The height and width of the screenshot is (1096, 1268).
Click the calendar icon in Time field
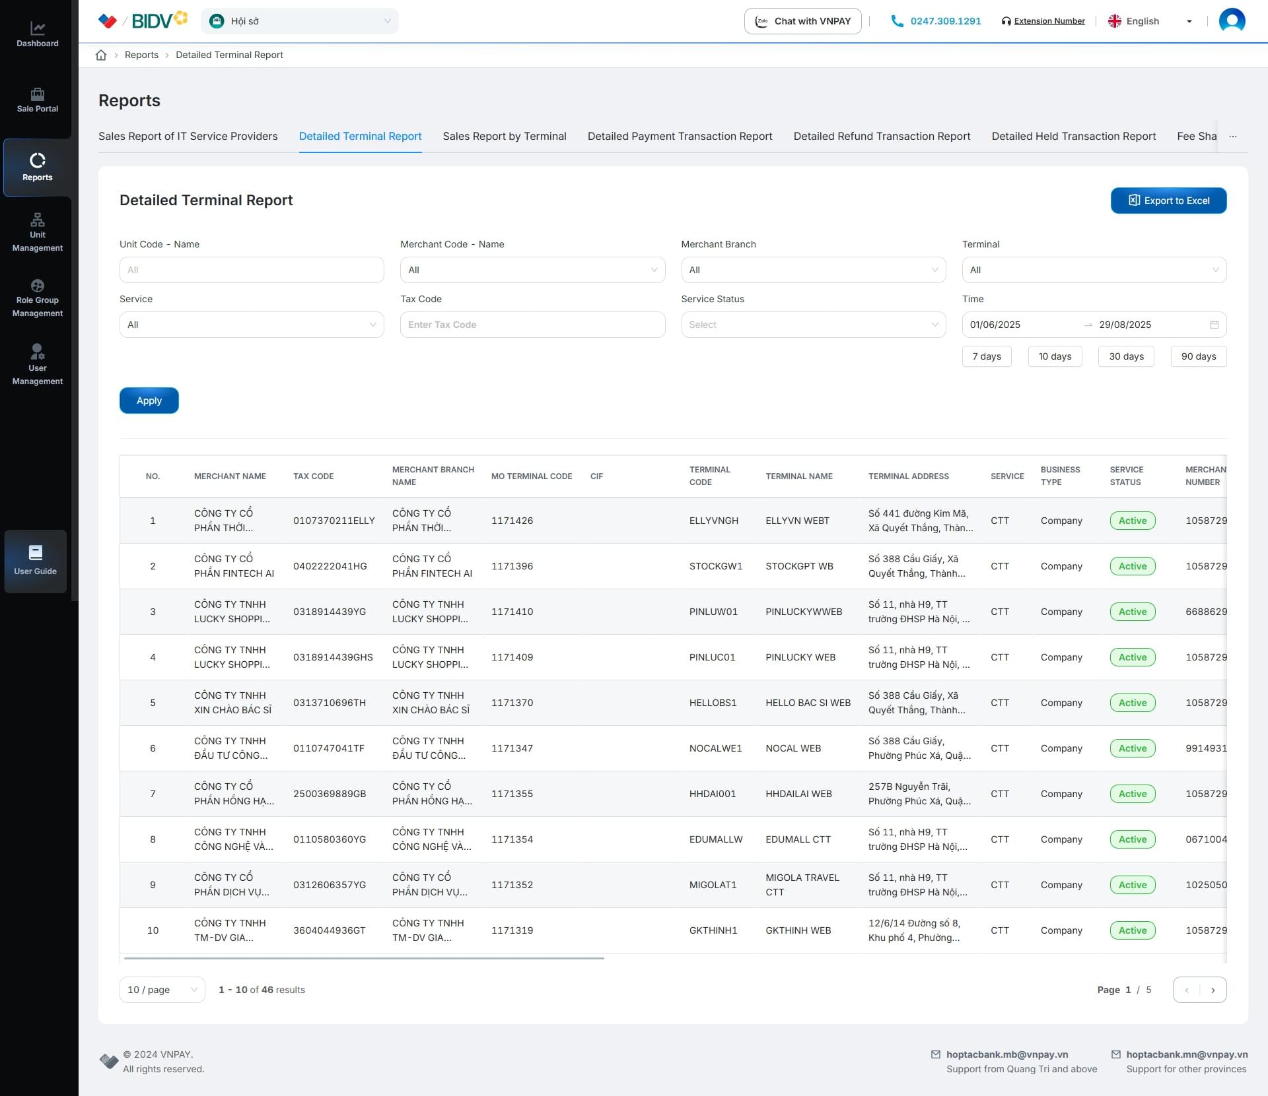[x=1214, y=325]
